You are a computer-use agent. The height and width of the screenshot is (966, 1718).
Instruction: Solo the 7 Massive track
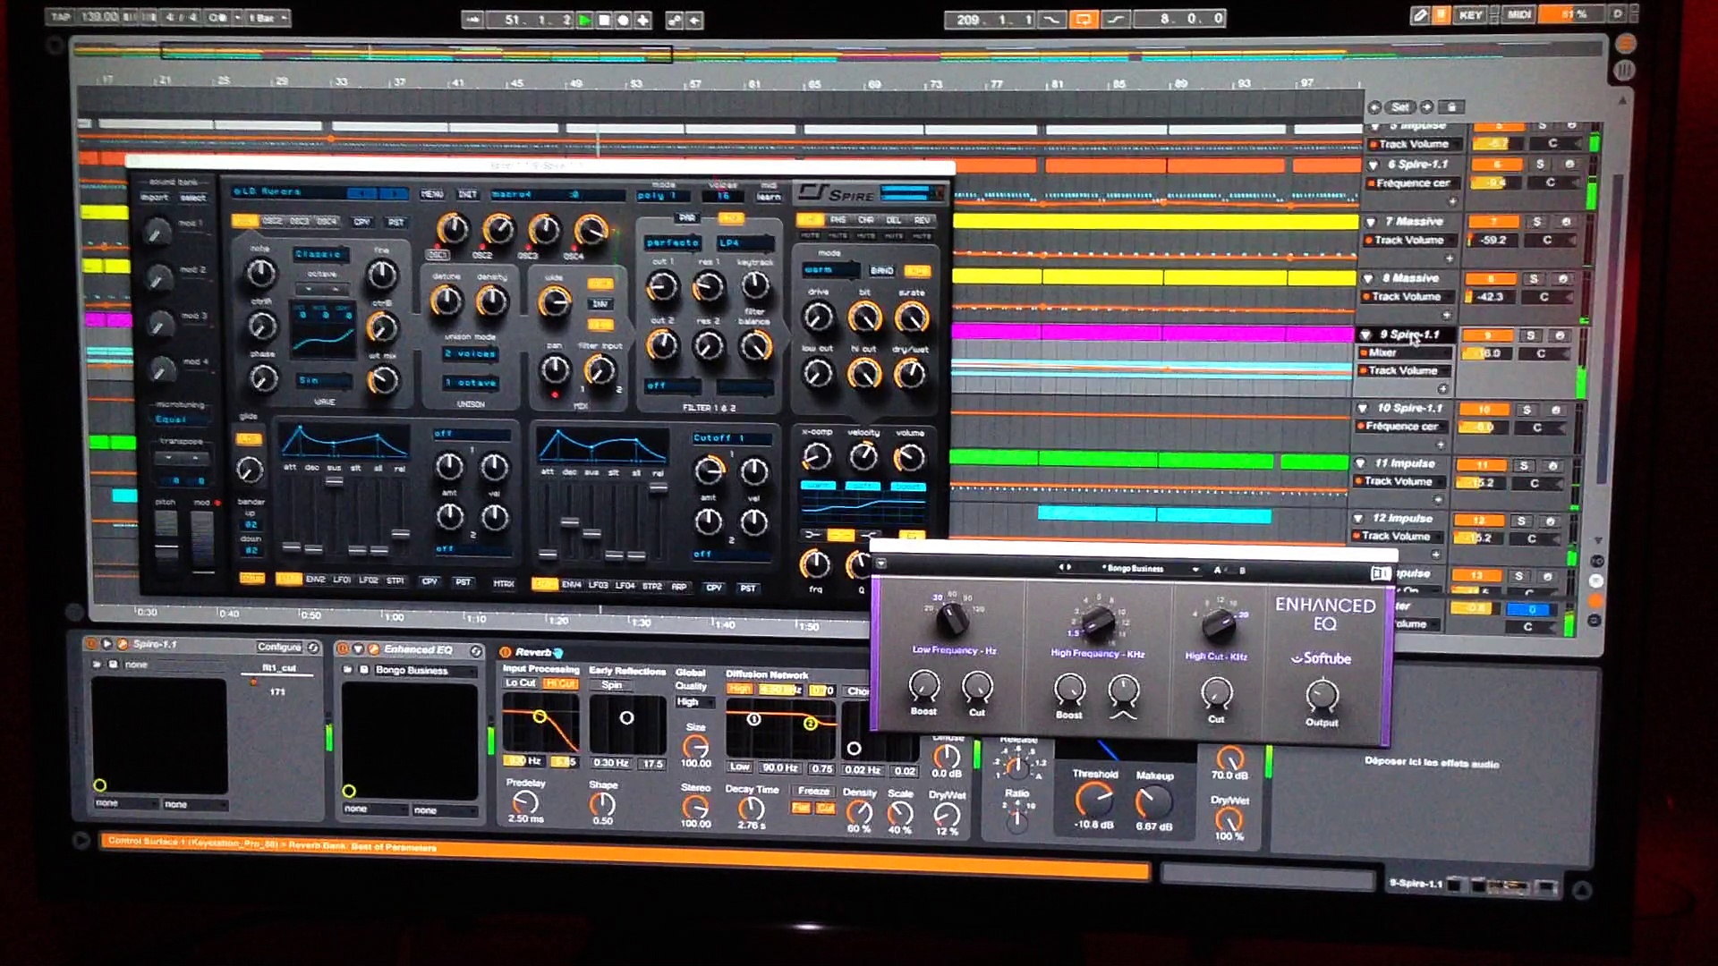click(1536, 222)
